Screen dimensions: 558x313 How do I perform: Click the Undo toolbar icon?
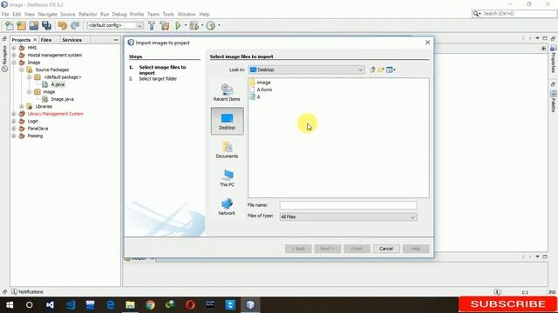click(x=62, y=25)
